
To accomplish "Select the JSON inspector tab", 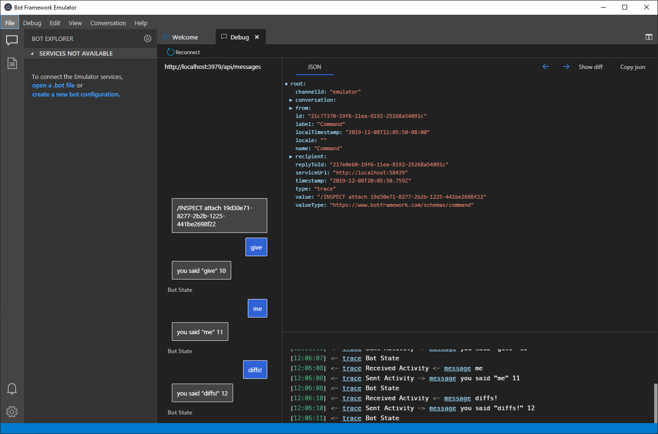I will (314, 67).
